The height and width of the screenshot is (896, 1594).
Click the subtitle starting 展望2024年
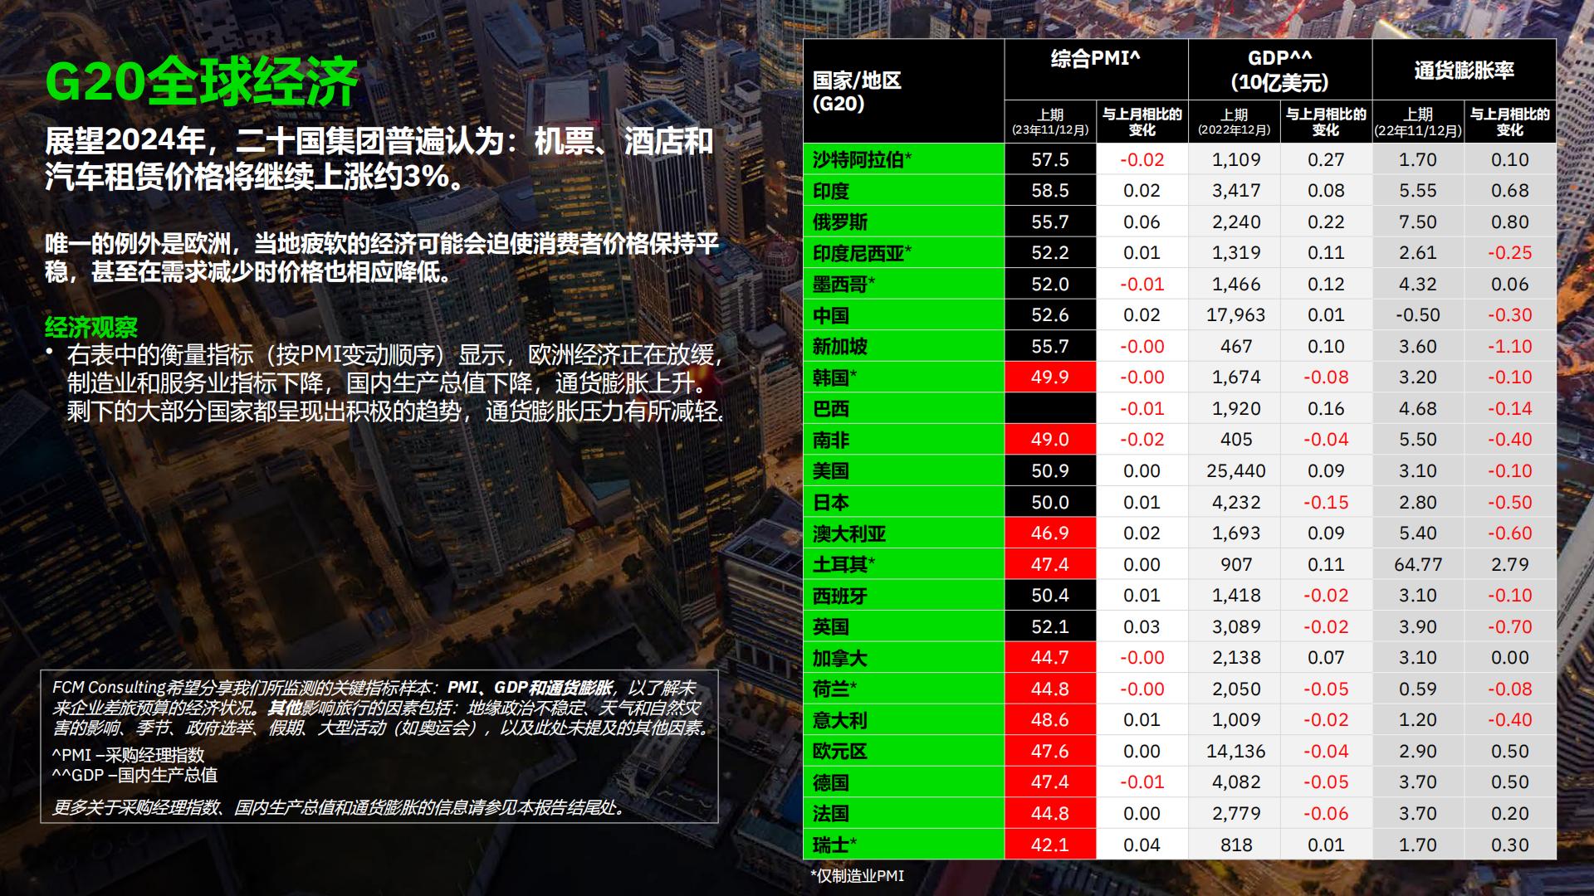click(x=379, y=158)
